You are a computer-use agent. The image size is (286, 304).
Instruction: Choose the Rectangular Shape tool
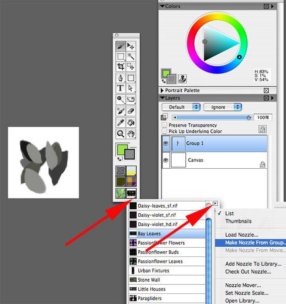click(x=131, y=78)
